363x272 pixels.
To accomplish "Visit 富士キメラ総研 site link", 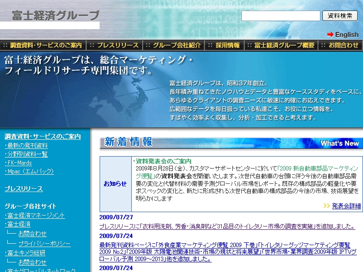I will 25,252.
